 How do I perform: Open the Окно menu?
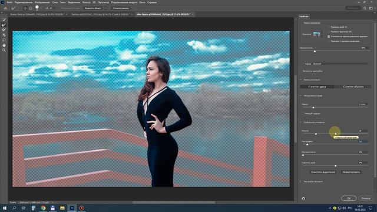point(142,2)
